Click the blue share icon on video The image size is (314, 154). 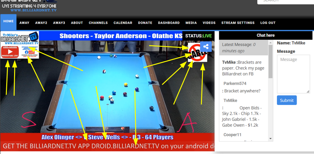[x=206, y=47]
